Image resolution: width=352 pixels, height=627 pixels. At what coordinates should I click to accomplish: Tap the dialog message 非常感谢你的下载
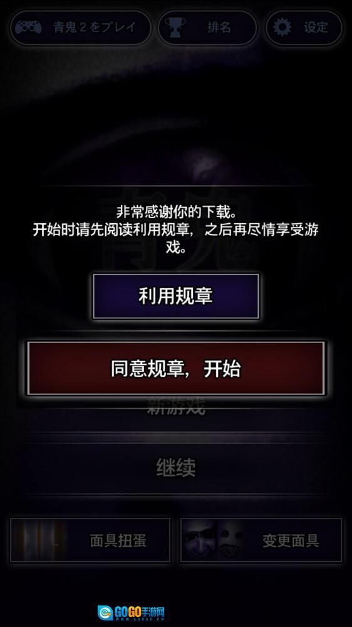point(176,211)
